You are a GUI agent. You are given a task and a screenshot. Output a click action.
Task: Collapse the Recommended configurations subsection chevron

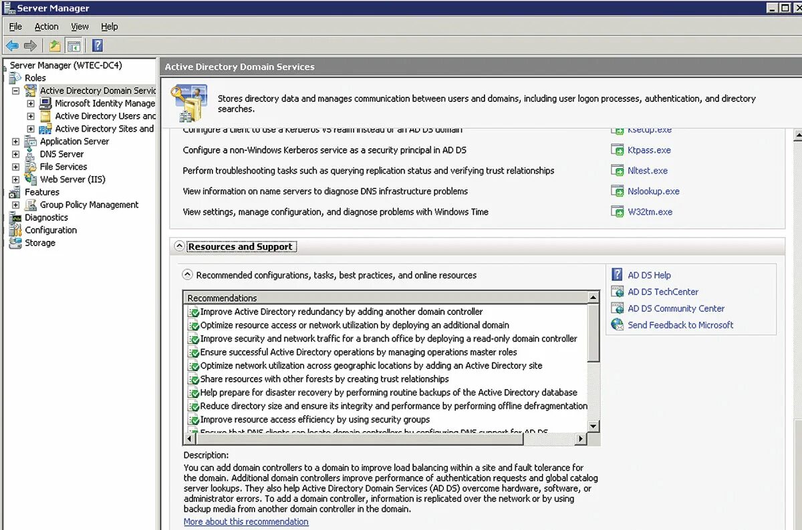(188, 274)
